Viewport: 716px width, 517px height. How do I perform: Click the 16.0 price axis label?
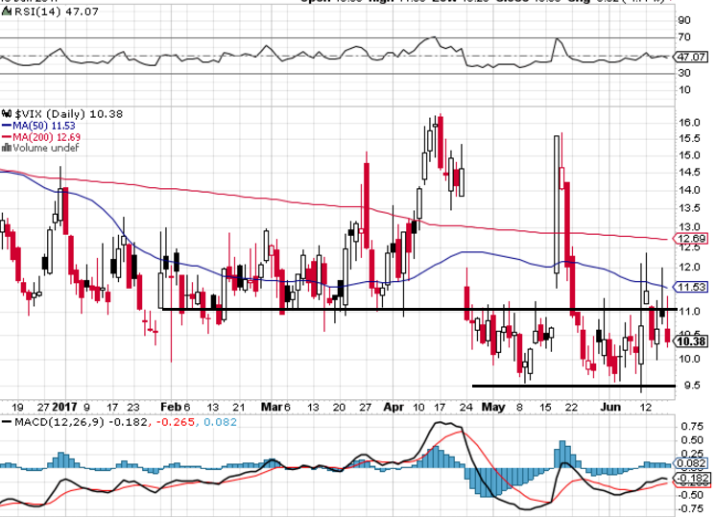pos(689,122)
